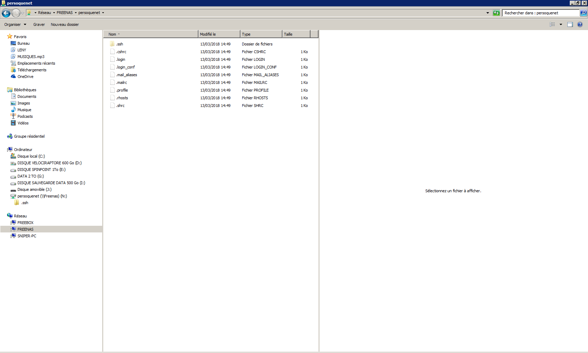Open the .ssh folder in file list
This screenshot has height=353, width=588.
(x=120, y=44)
